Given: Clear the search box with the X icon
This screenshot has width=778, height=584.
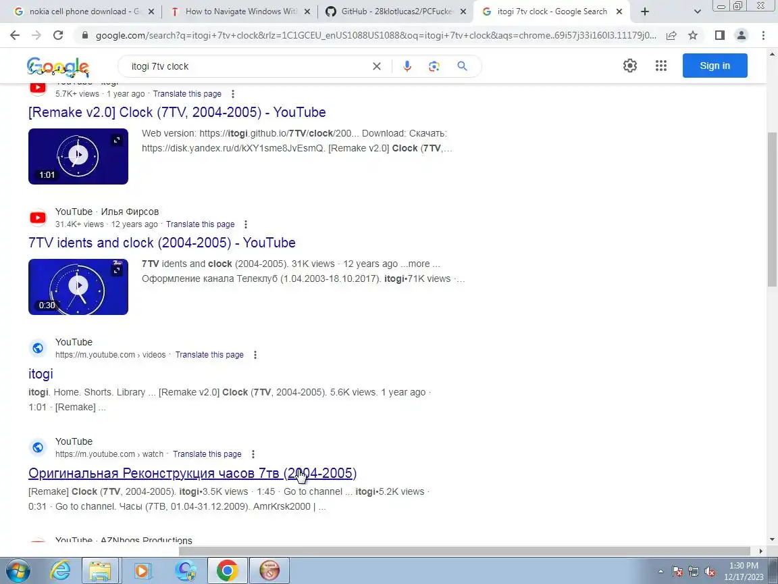Looking at the screenshot, I should point(377,66).
